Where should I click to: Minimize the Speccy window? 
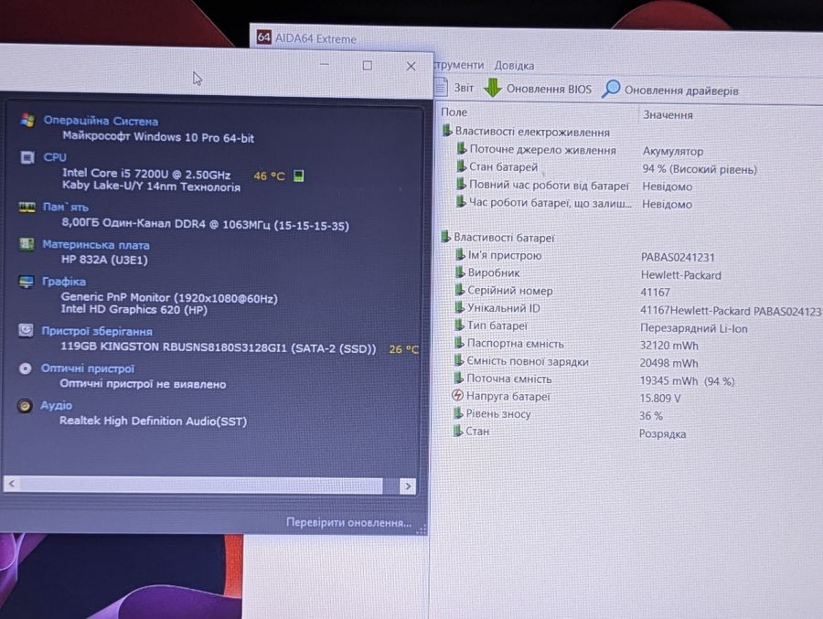click(325, 65)
